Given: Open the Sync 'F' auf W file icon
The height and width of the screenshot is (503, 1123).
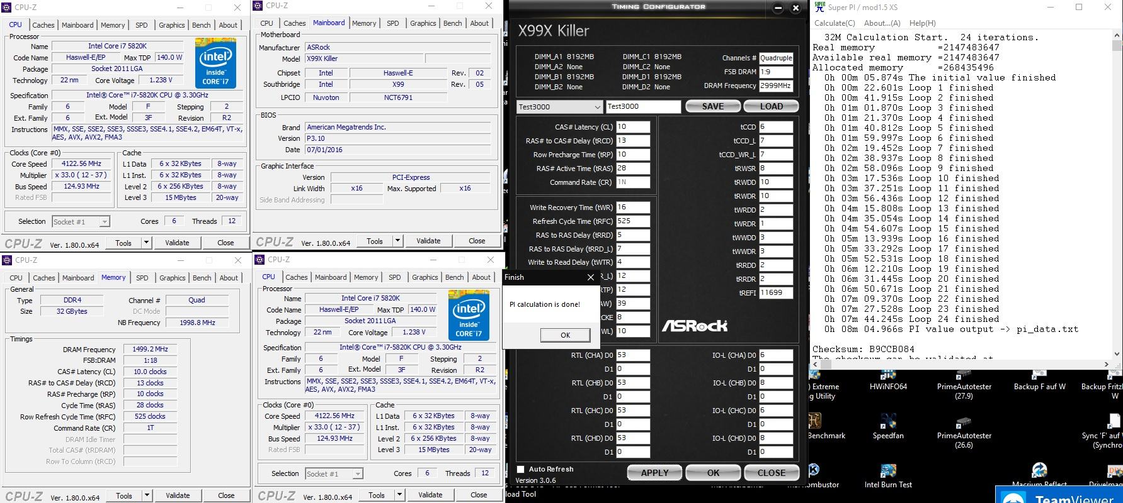Looking at the screenshot, I should (x=1115, y=421).
